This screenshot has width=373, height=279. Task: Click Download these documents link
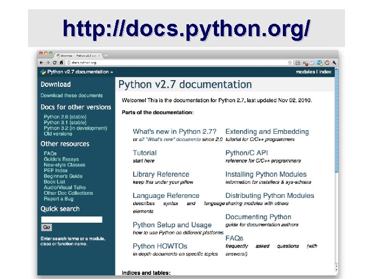pos(71,96)
